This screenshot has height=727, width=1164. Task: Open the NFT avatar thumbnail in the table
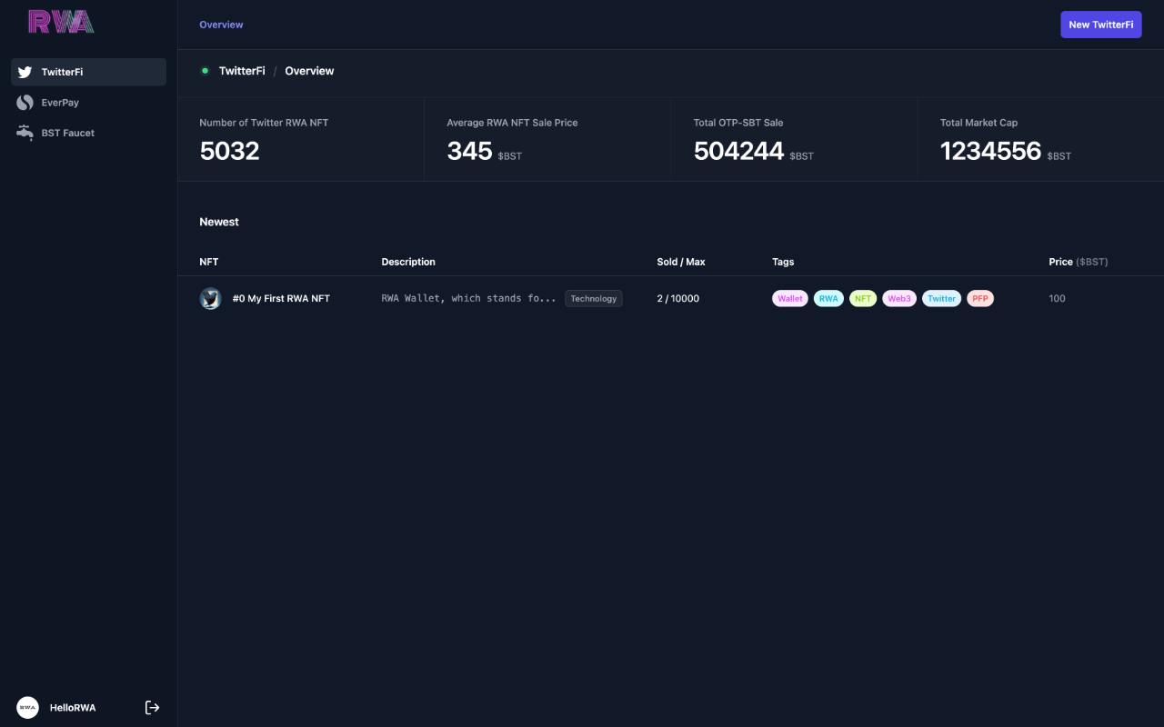210,298
